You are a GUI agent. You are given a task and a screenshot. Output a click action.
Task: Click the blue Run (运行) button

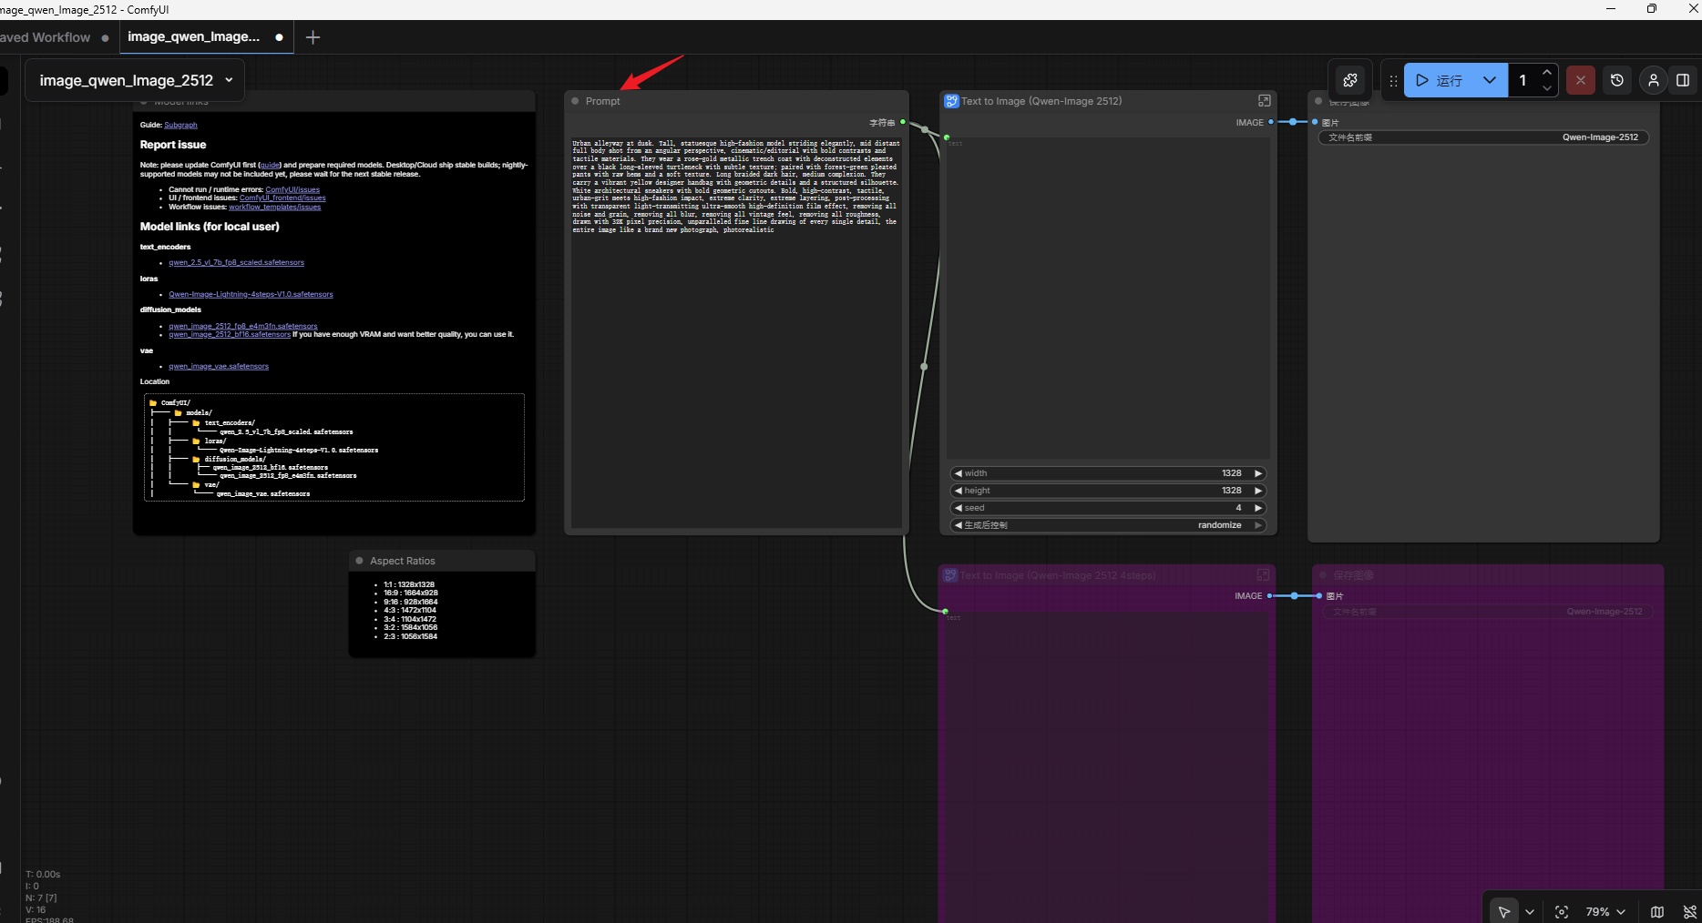pos(1441,80)
